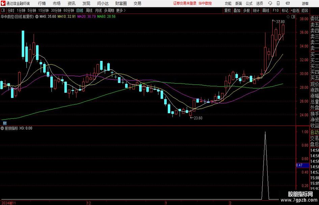Toggle the right sidebar panel icon
This screenshot has width=319, height=205.
[x=293, y=16]
